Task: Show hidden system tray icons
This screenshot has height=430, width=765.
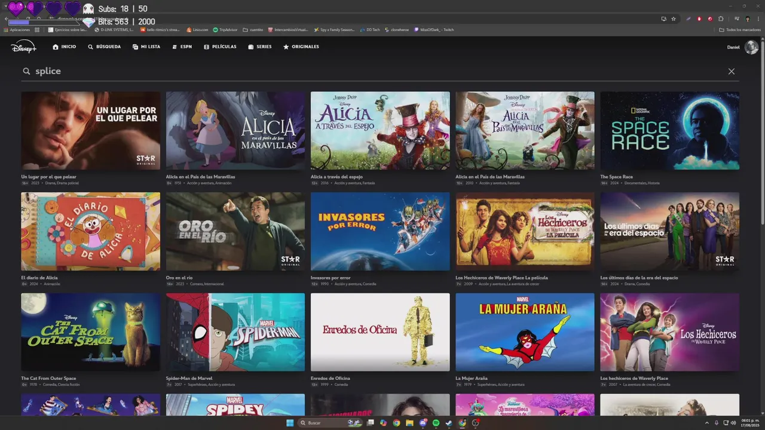Action: click(707, 423)
